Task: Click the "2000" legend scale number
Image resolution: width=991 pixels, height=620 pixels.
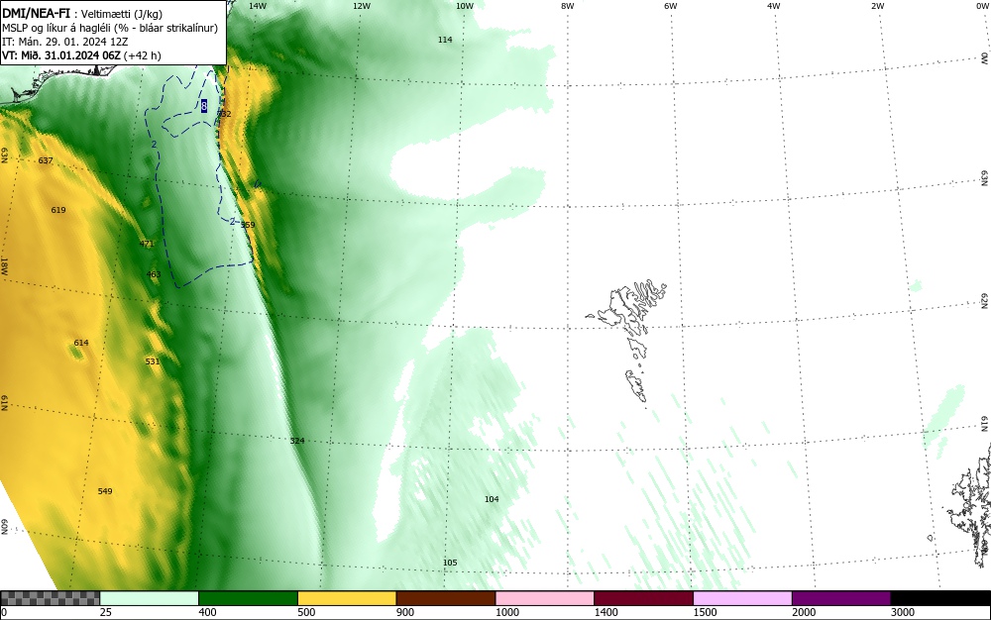Action: pos(804,612)
